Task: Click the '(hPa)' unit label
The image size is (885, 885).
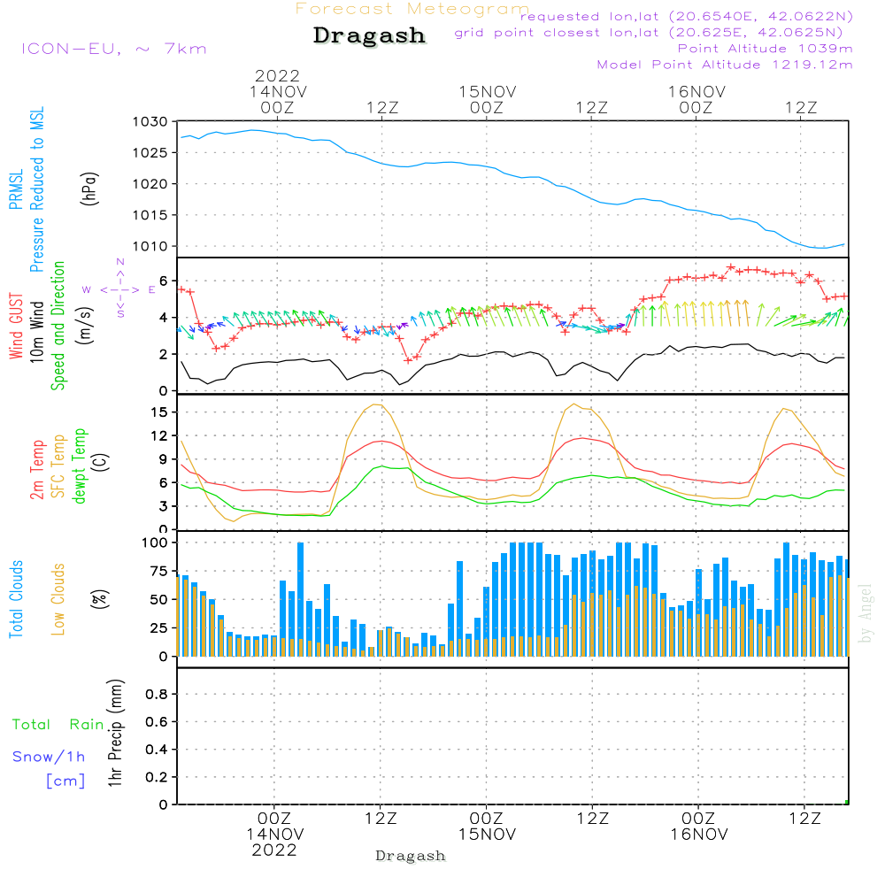Action: tap(89, 189)
